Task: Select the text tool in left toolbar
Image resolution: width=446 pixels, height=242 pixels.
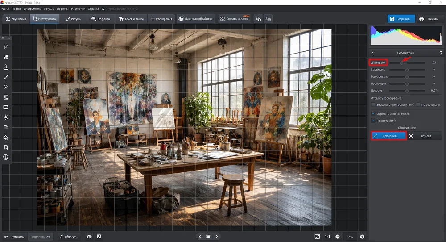Action: click(x=6, y=127)
